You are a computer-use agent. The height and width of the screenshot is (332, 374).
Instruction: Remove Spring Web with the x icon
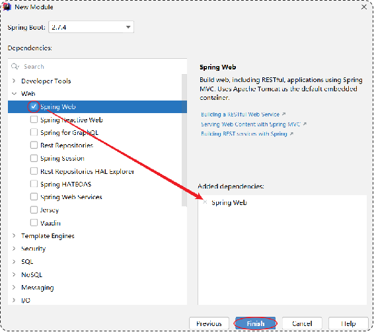coord(205,202)
